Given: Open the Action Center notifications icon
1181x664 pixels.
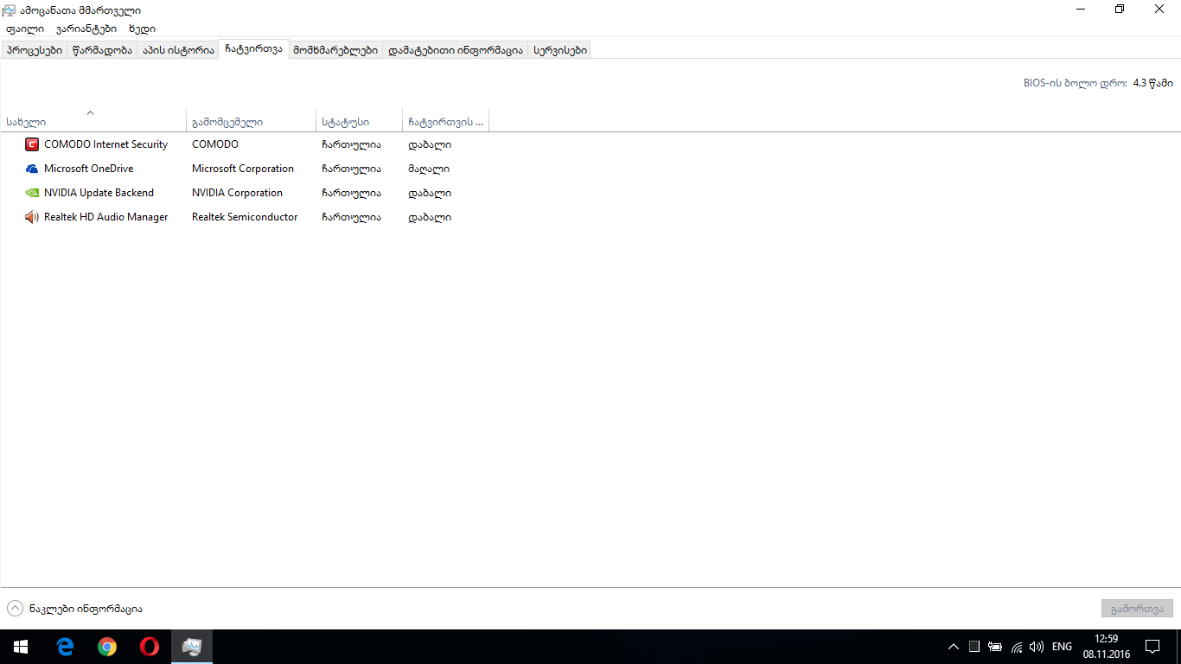Looking at the screenshot, I should [1152, 647].
